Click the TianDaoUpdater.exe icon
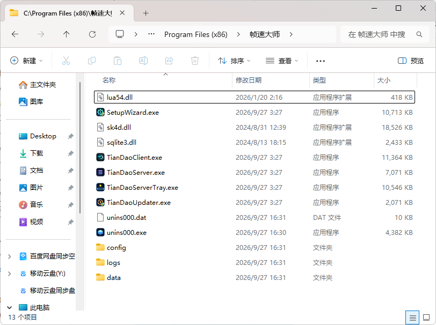436x325 pixels. 100,202
